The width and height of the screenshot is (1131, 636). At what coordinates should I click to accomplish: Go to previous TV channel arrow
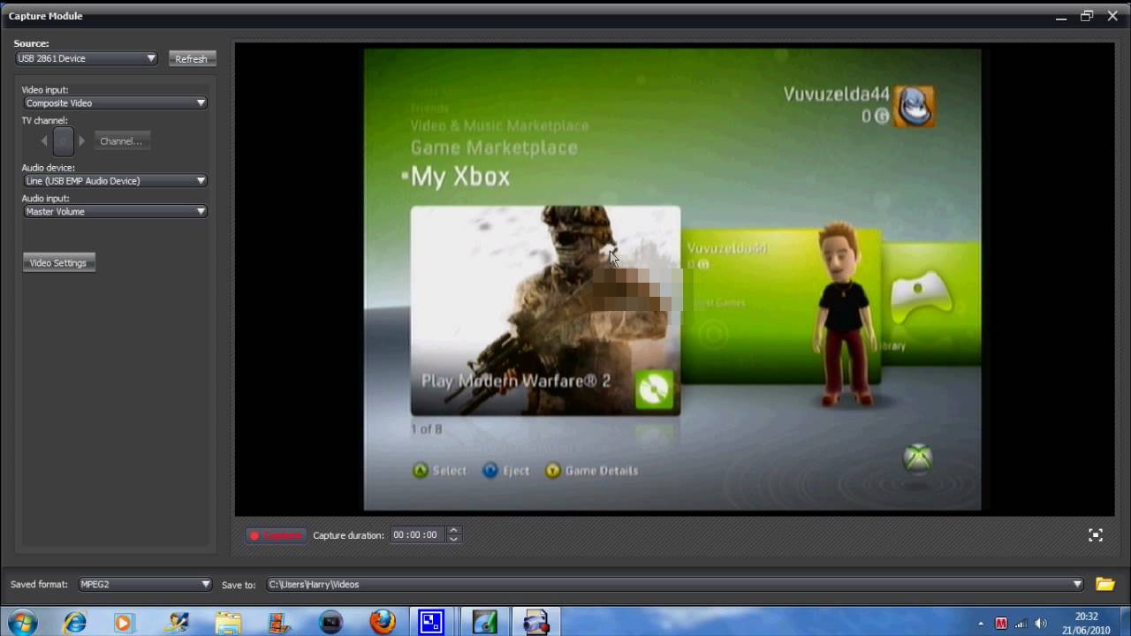pyautogui.click(x=44, y=140)
